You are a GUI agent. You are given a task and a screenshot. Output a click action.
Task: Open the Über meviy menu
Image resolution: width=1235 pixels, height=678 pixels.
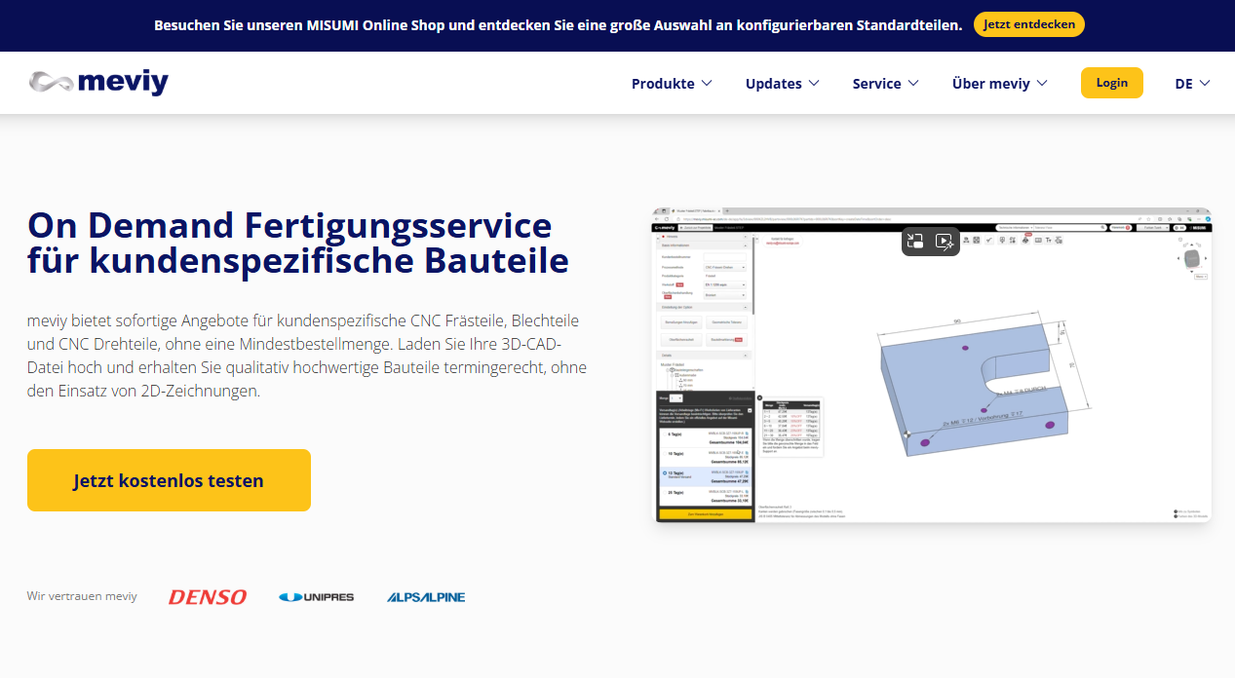point(999,83)
